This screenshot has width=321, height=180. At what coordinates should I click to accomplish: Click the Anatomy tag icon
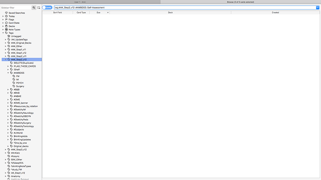pyautogui.click(x=9, y=176)
